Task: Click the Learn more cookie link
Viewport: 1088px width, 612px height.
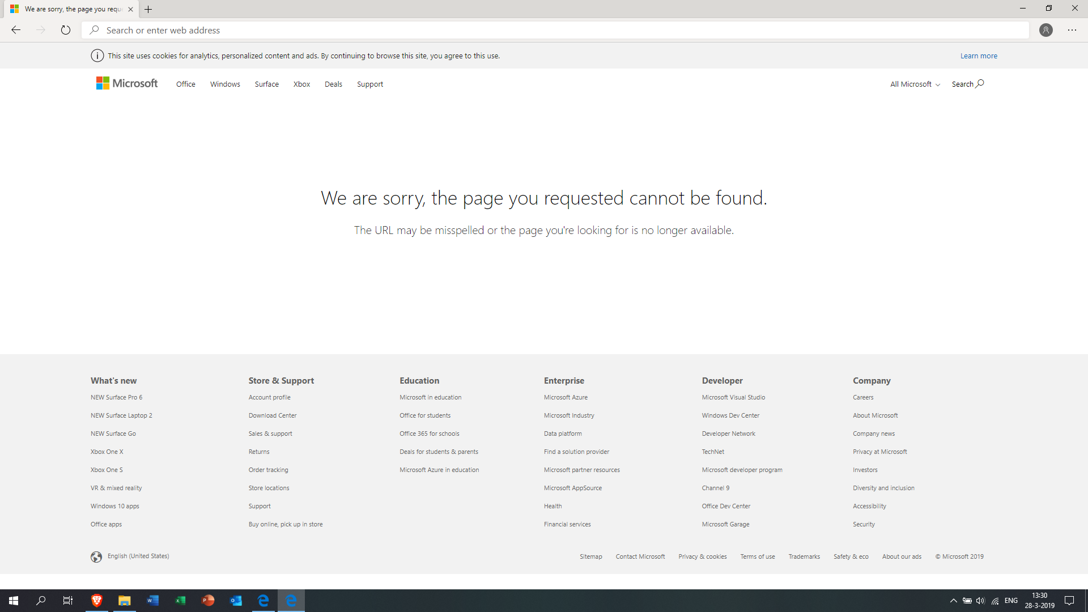Action: click(979, 56)
